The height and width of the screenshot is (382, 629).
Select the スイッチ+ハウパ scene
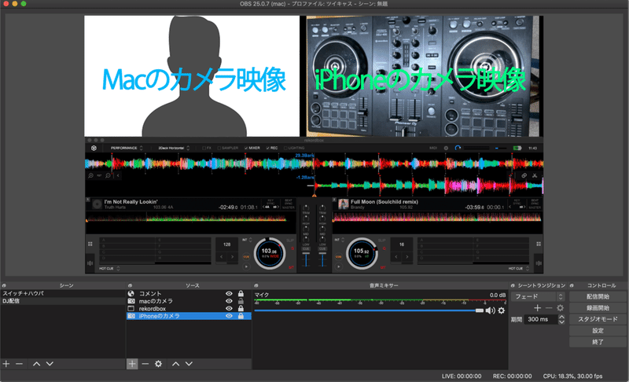tap(63, 293)
